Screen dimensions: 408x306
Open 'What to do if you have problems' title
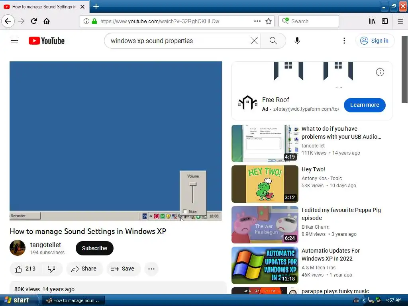coord(341,133)
